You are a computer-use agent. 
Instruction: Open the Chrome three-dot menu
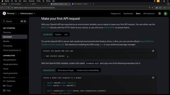point(168,8)
